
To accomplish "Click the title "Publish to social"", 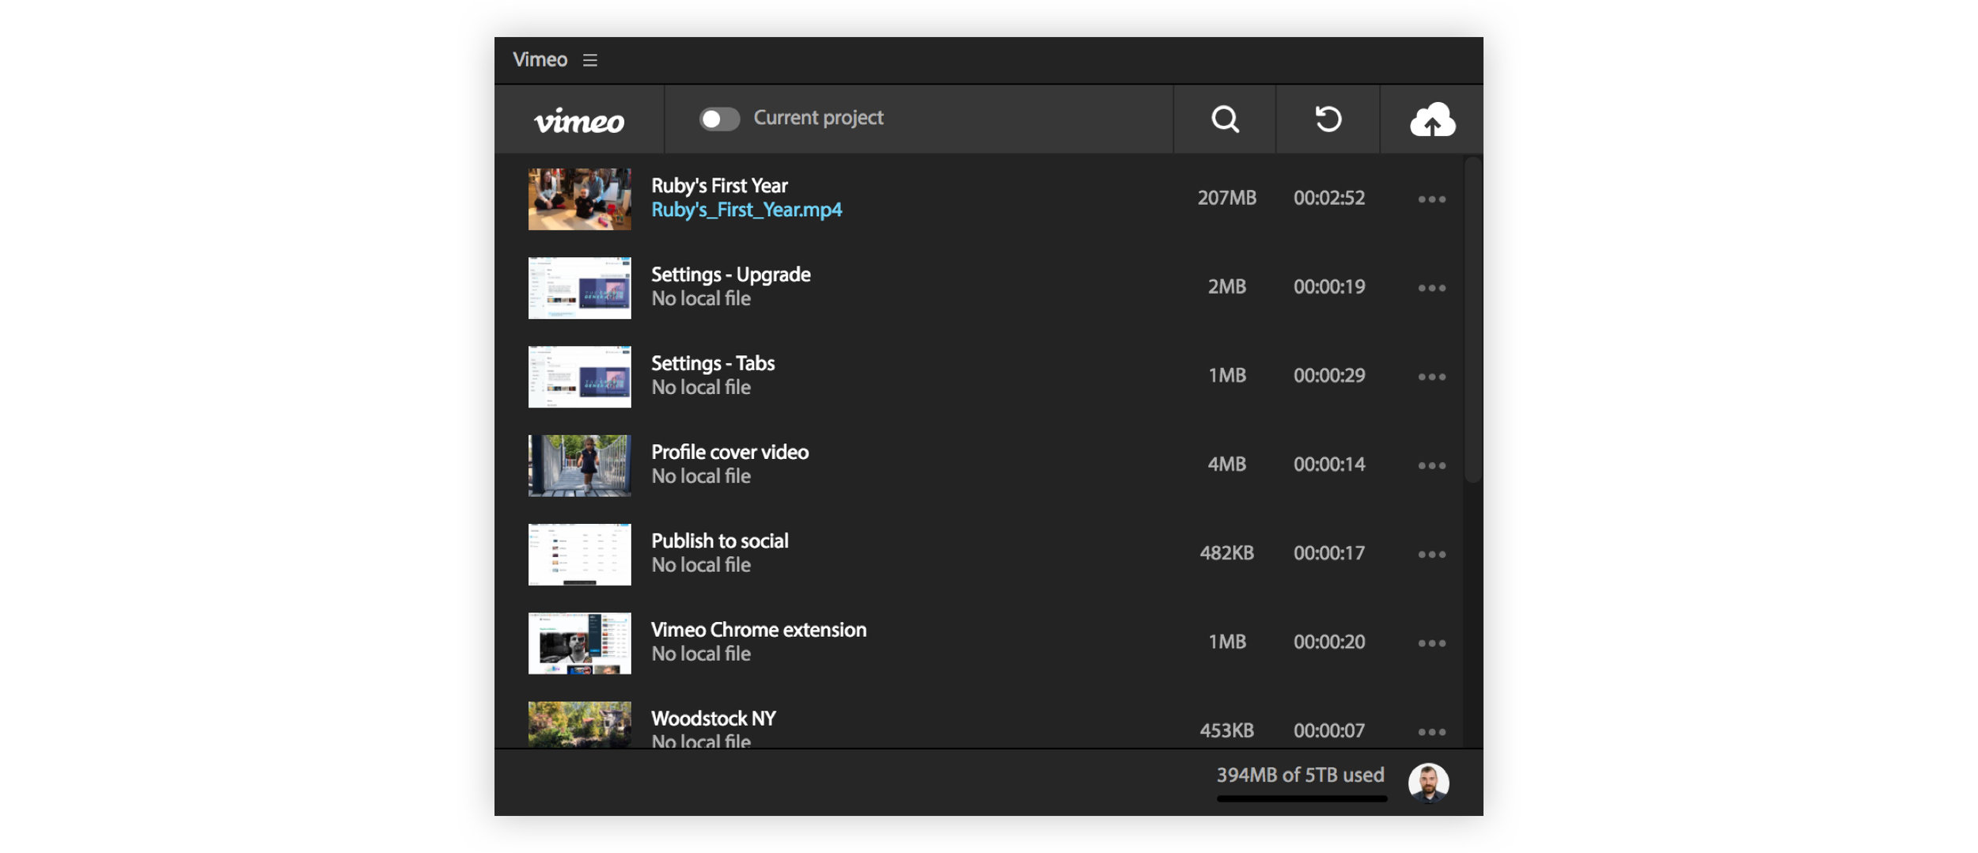I will pyautogui.click(x=719, y=540).
